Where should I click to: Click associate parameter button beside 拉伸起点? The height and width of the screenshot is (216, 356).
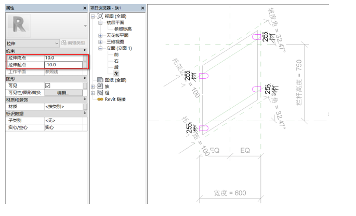tap(85, 65)
